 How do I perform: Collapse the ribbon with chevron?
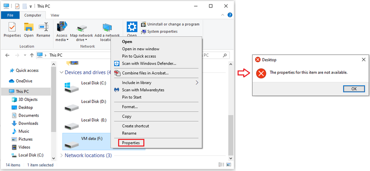(x=222, y=15)
